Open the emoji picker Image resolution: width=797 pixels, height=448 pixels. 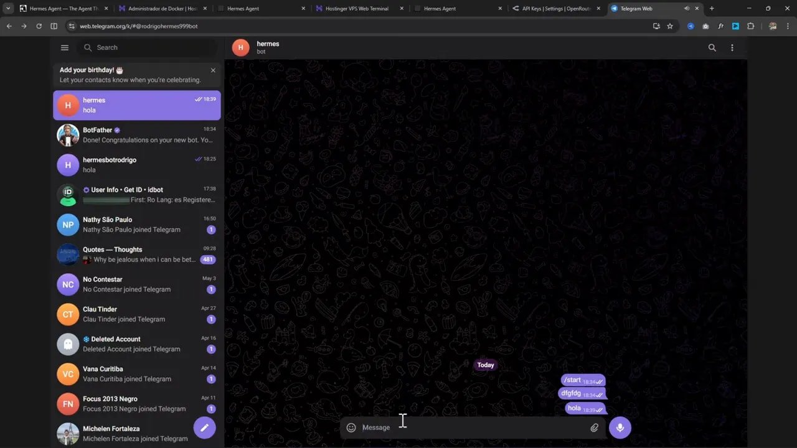click(x=351, y=427)
